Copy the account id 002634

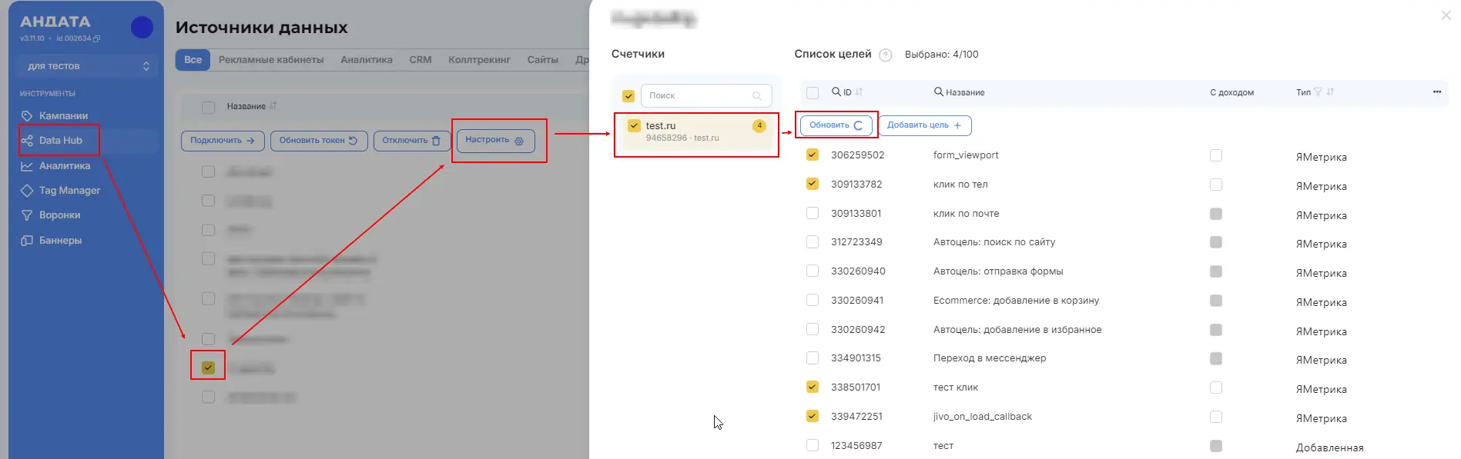click(96, 38)
